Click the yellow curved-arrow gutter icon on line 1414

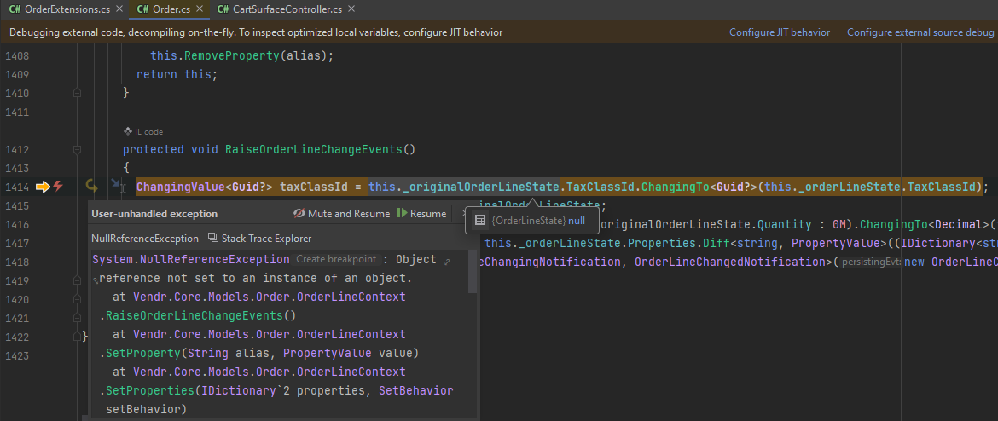pyautogui.click(x=91, y=187)
